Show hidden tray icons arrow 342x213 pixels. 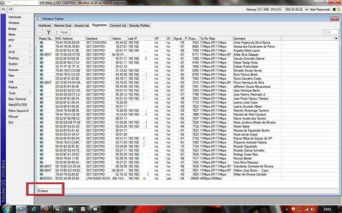287,210
